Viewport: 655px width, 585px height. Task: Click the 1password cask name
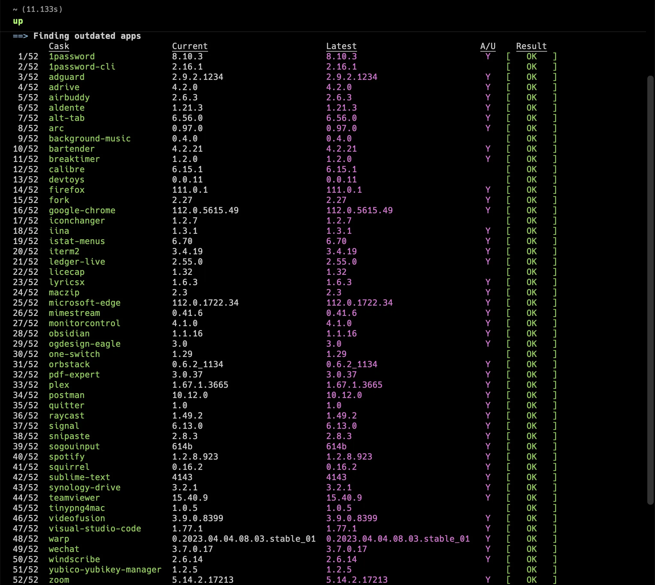point(72,56)
